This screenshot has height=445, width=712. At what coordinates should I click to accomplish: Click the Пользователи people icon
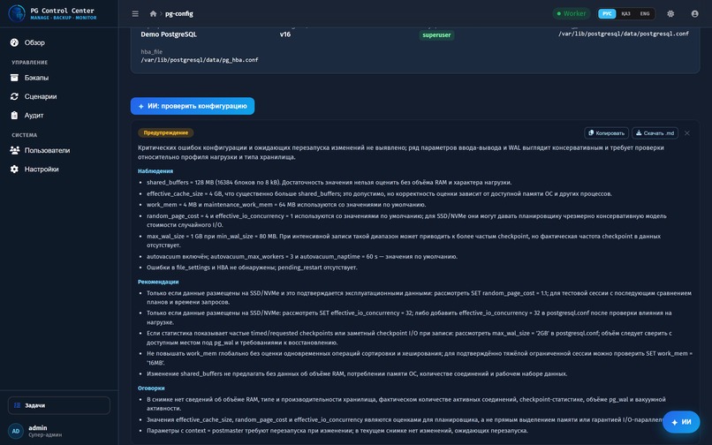click(14, 150)
